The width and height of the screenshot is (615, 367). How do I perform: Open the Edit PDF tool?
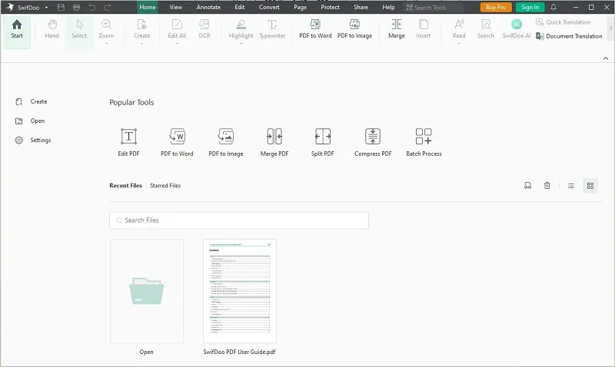pos(128,142)
